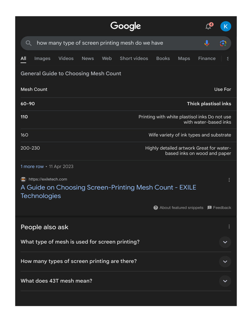Show "1 more row" of the table
Image resolution: width=252 pixels, height=336 pixels.
coord(32,166)
